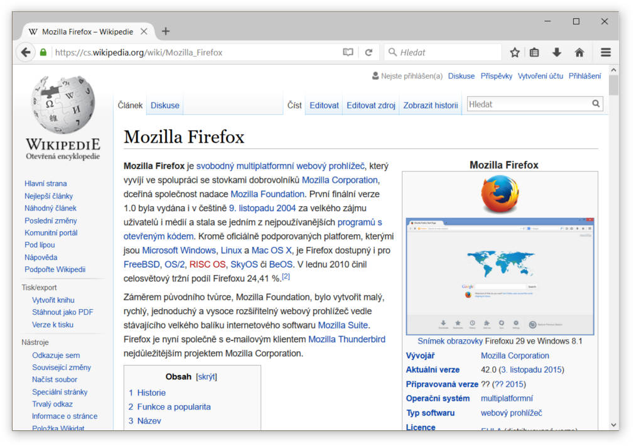This screenshot has width=634, height=446.
Task: Open Reader View from the address bar
Action: coord(348,52)
